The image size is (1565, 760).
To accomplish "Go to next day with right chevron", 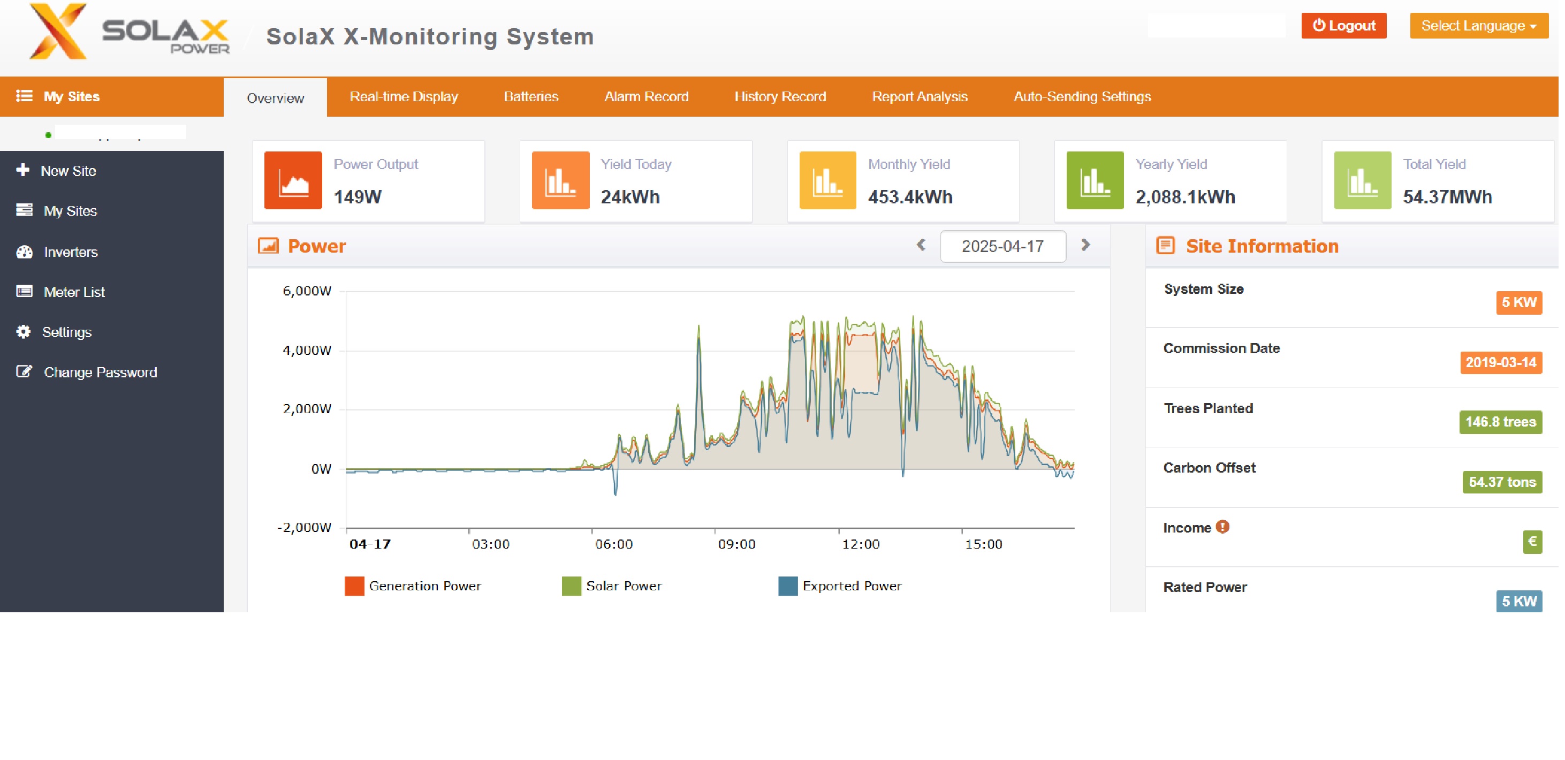I will click(x=1085, y=245).
